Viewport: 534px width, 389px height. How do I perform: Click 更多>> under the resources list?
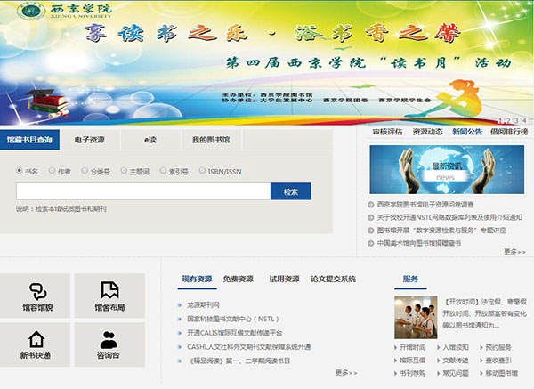[x=346, y=373]
